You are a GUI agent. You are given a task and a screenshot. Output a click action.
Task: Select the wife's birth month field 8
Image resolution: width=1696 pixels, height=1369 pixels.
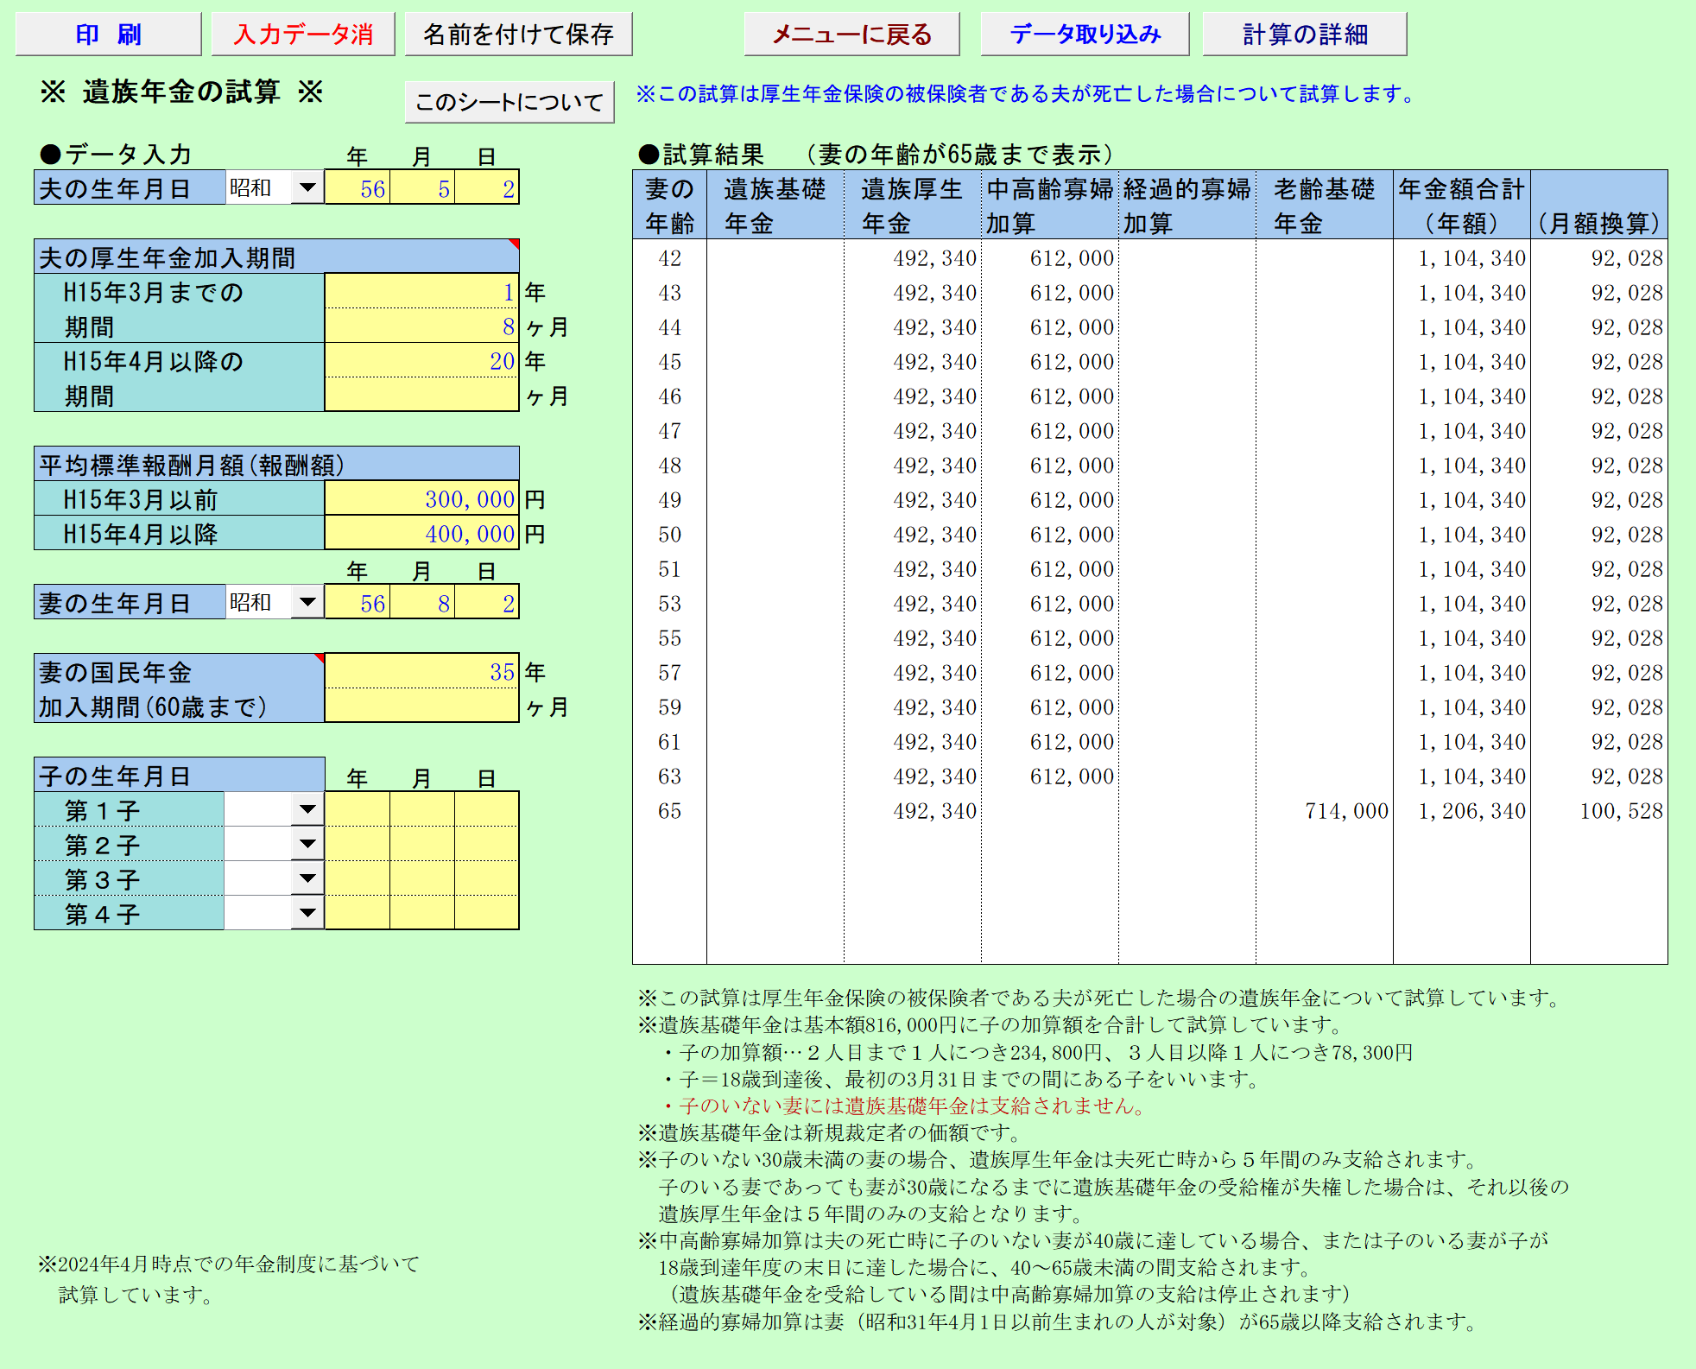coord(422,602)
